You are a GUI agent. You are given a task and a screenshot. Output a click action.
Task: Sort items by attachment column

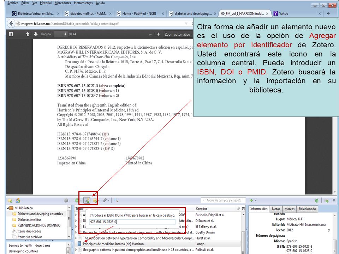coord(238,208)
